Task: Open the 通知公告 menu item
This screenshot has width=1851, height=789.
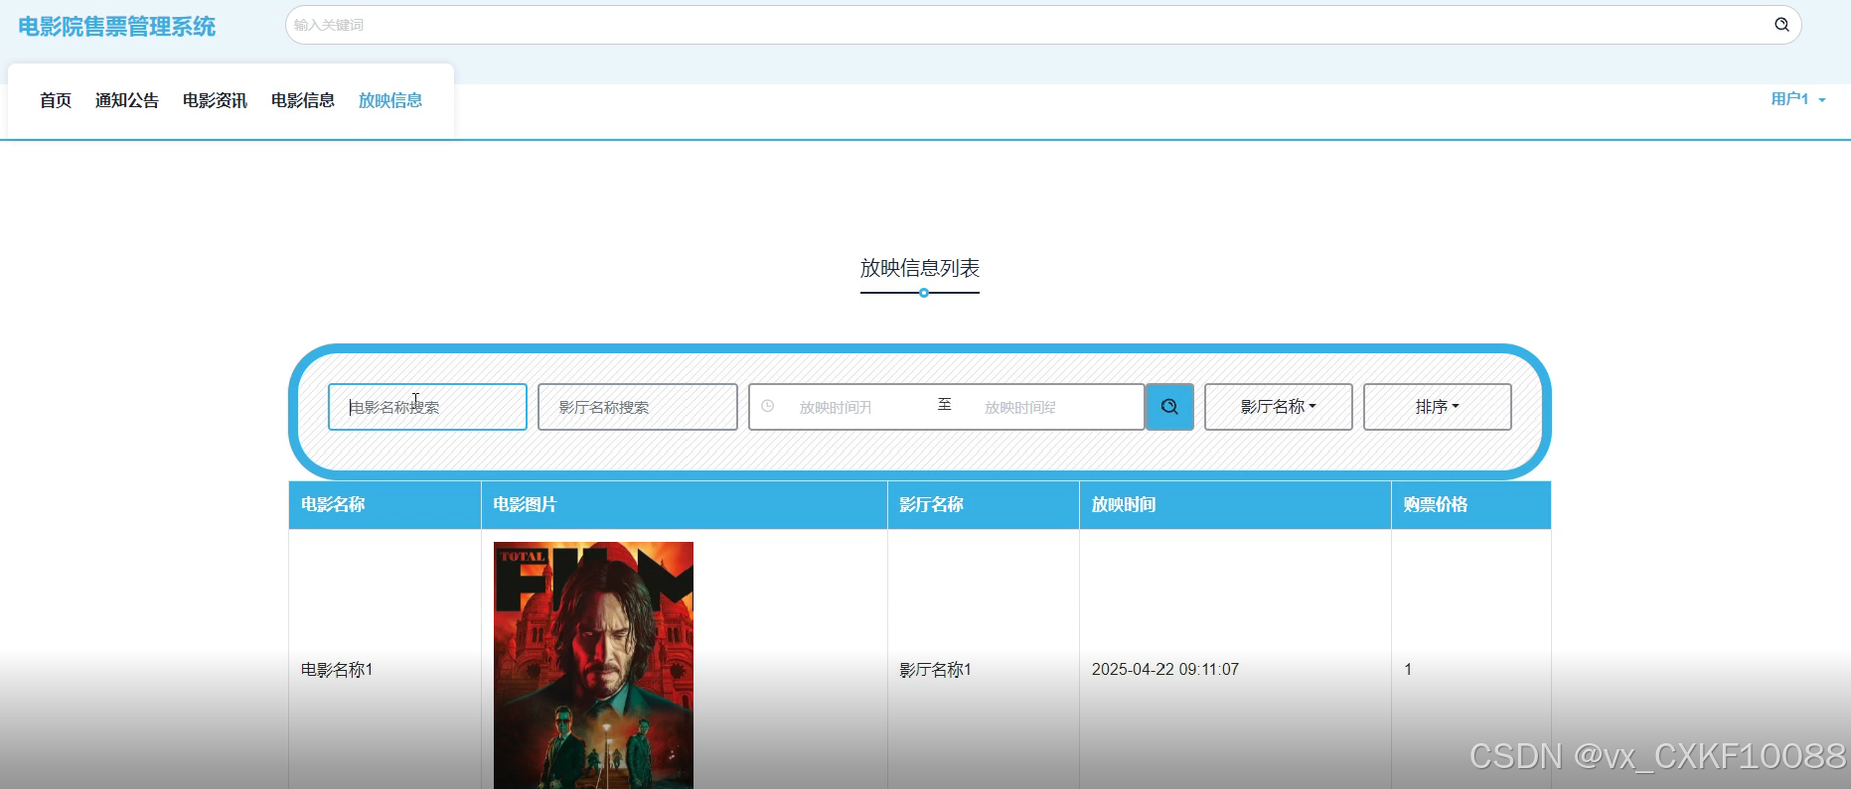Action: (127, 100)
